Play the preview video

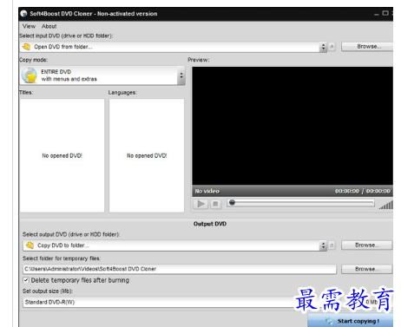(x=200, y=204)
